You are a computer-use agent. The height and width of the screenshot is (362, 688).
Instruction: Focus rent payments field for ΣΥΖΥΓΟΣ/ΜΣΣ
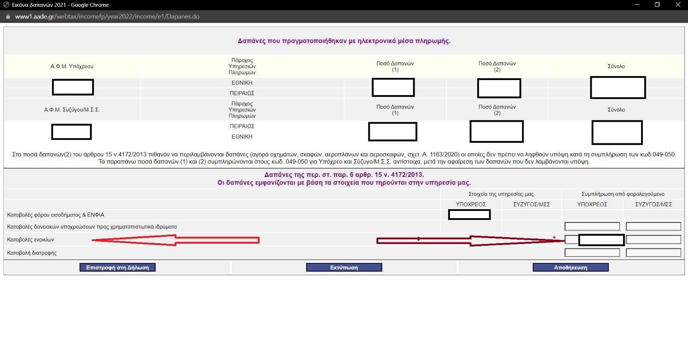[654, 240]
